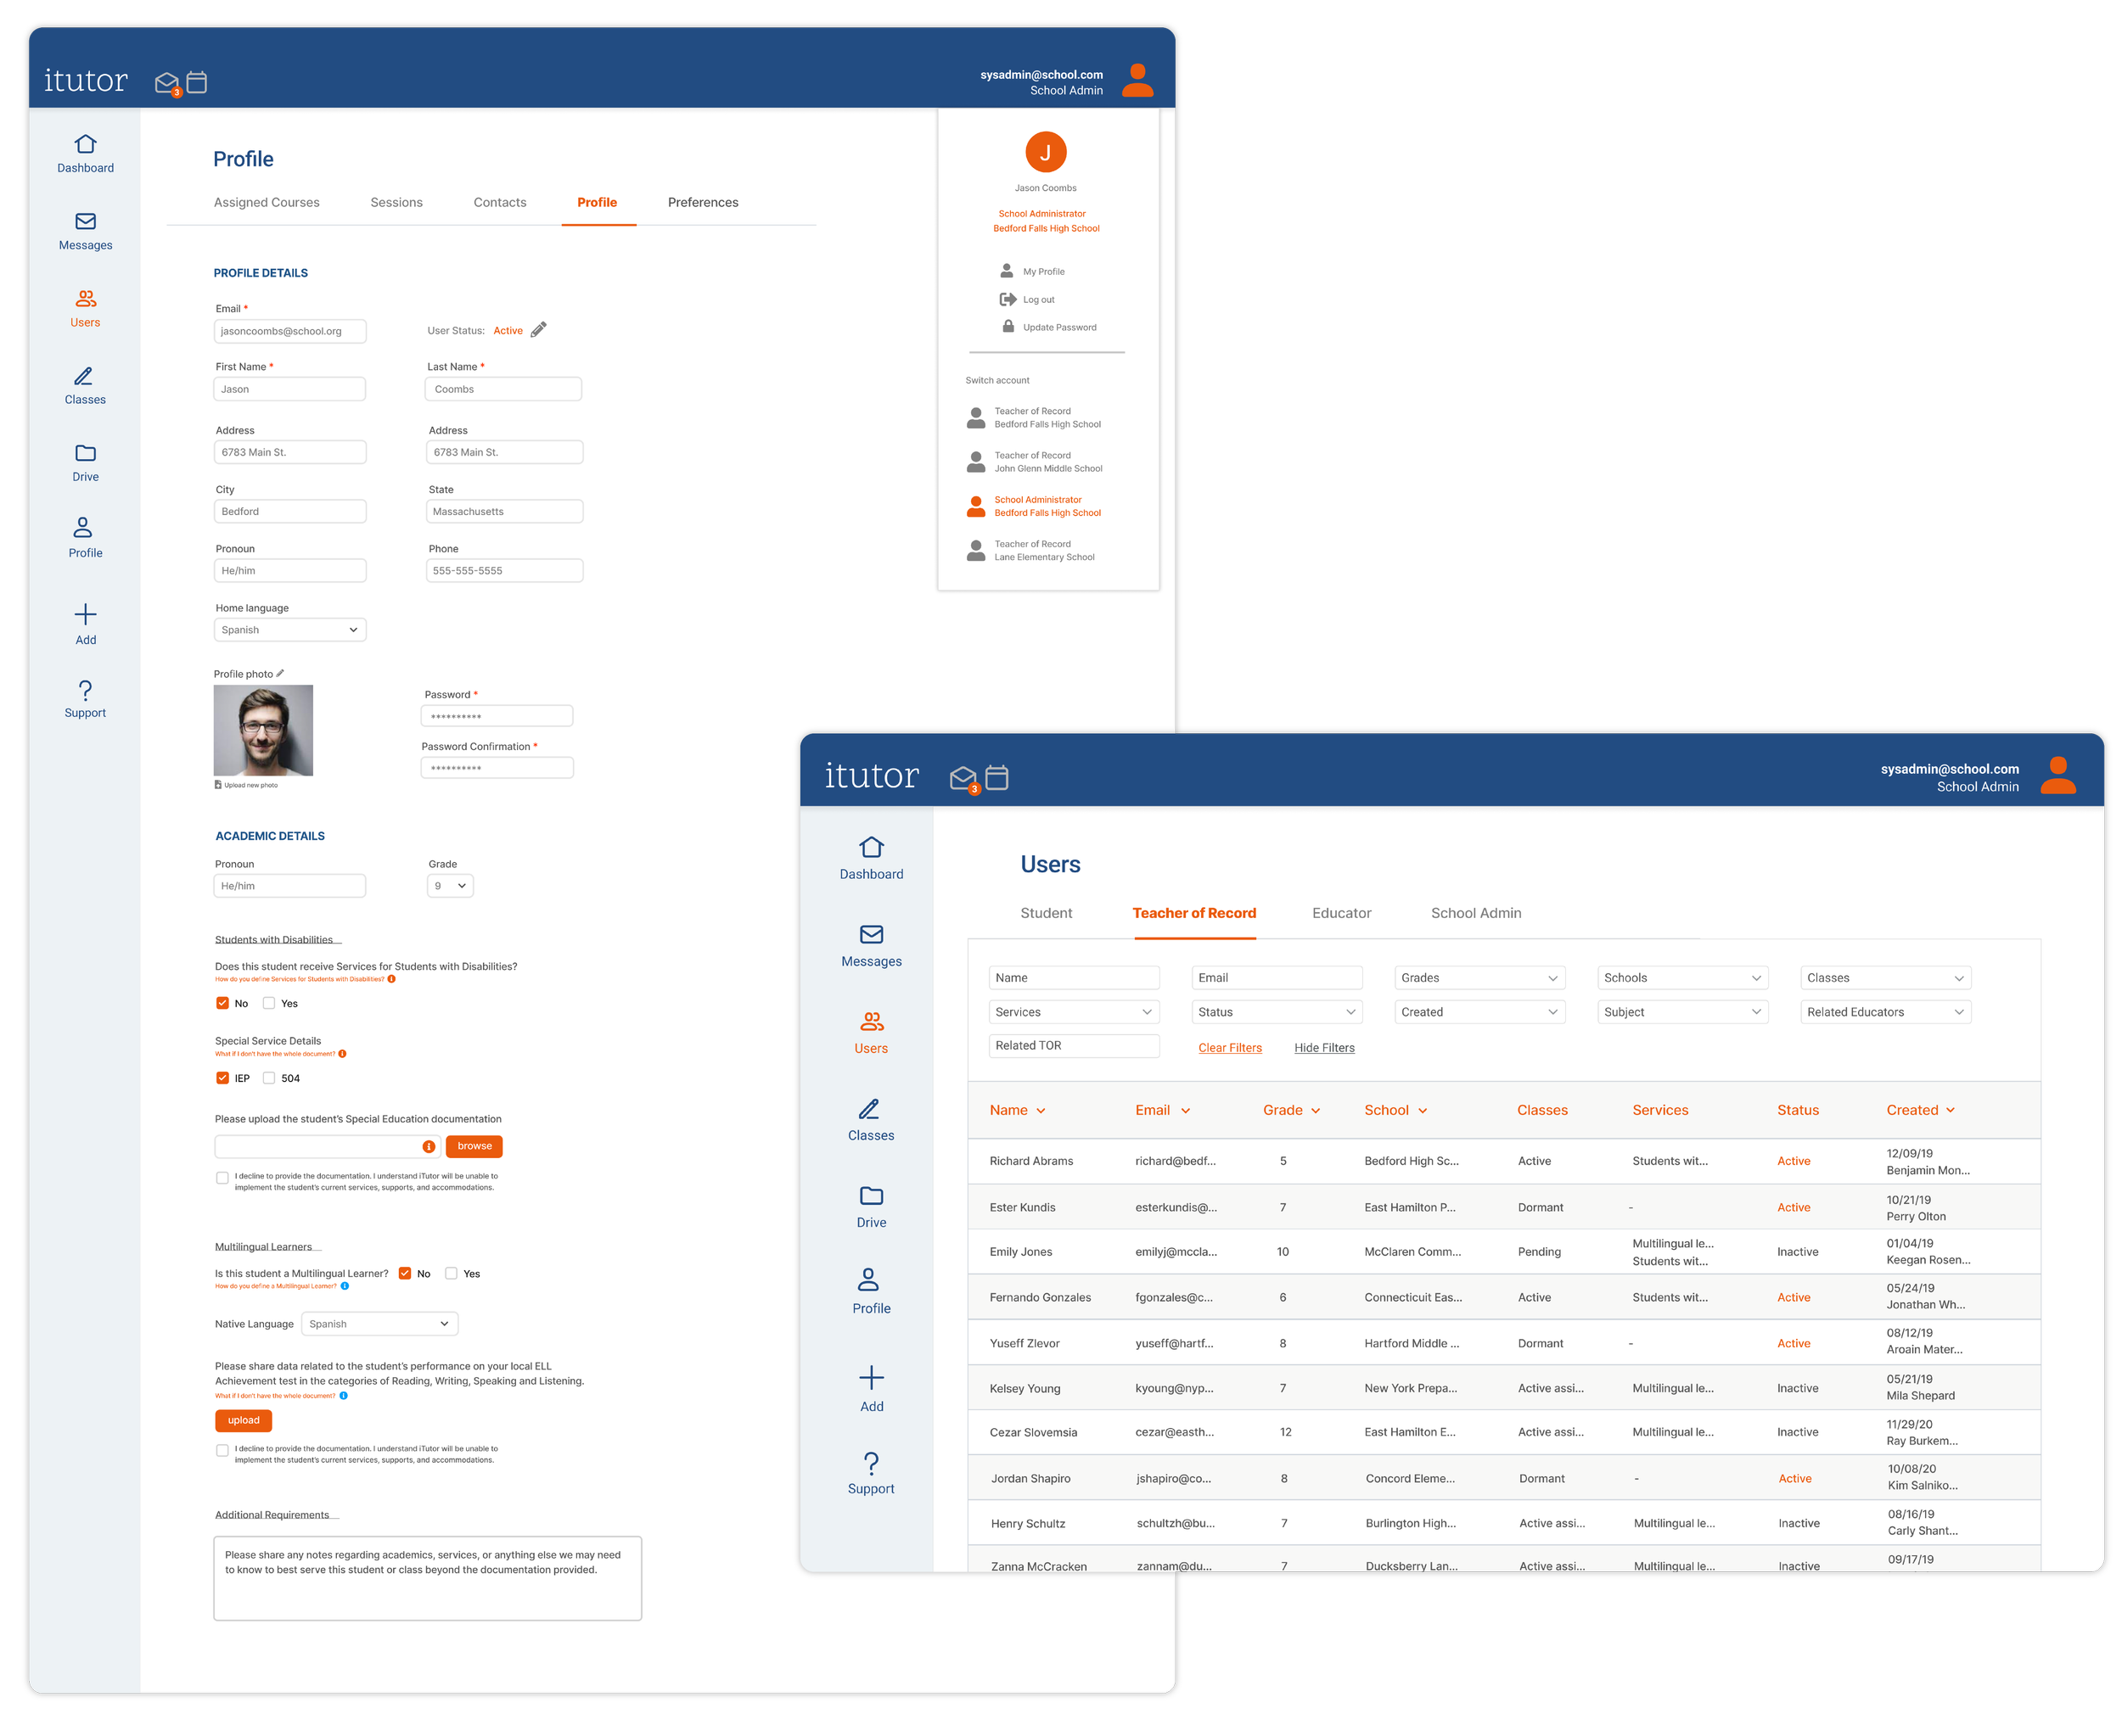Check Yes for Multilingual Learner question

[452, 1273]
